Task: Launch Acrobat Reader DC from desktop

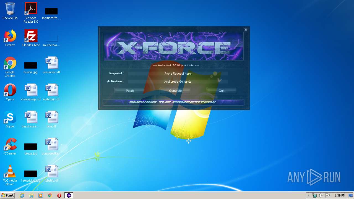Action: coord(31,13)
